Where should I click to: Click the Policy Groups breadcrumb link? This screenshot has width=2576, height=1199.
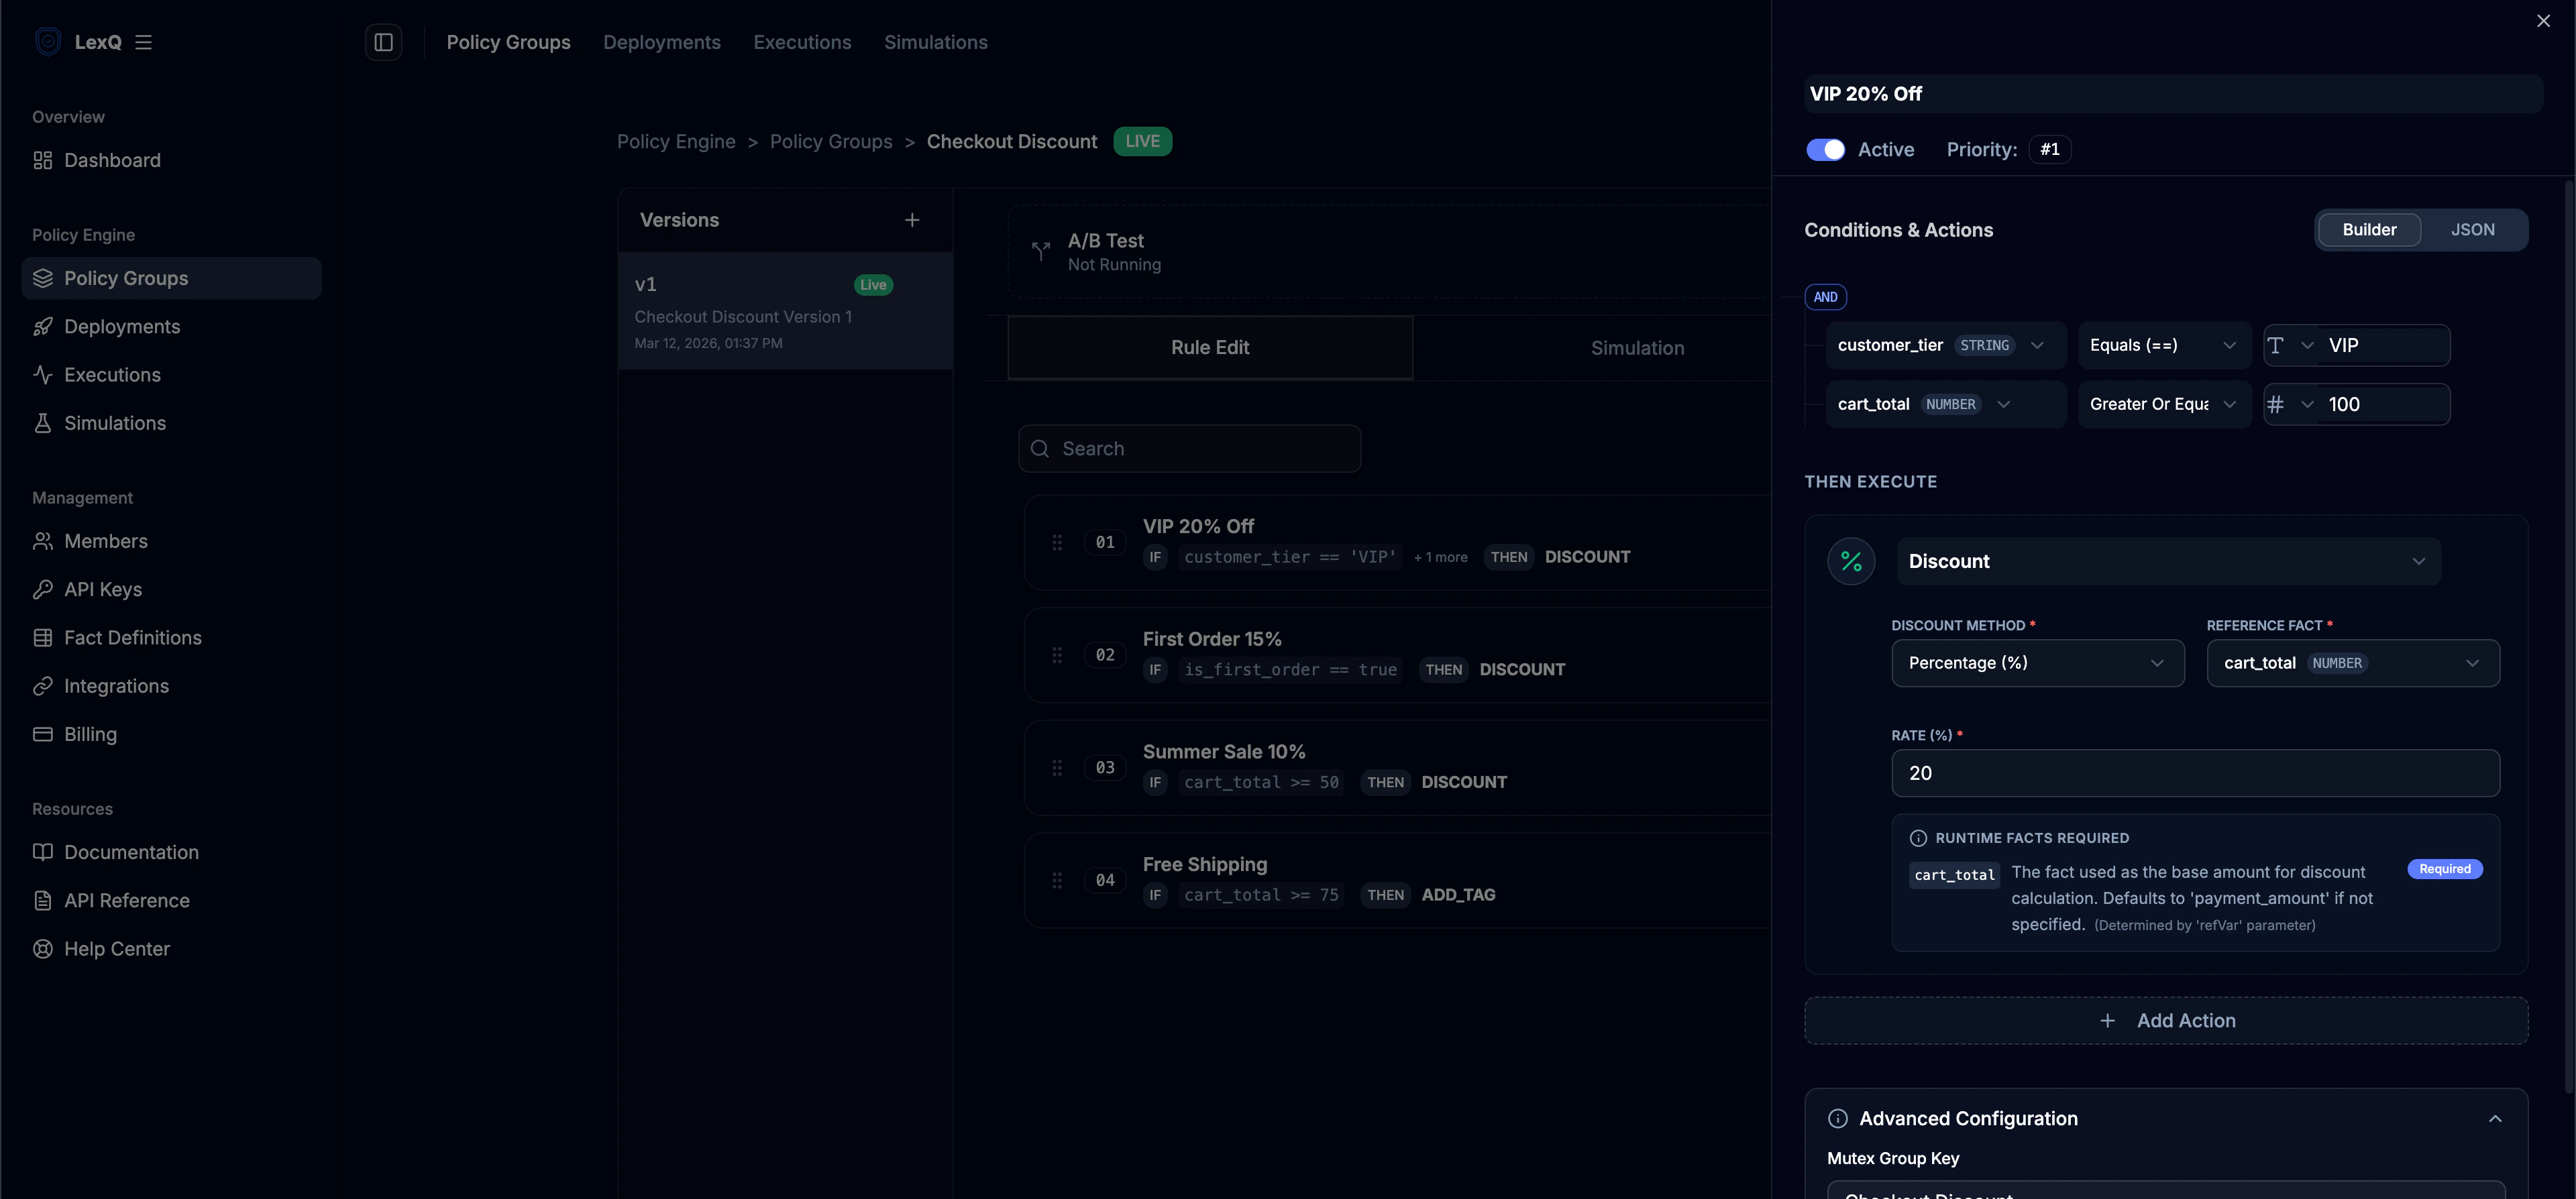tap(830, 142)
